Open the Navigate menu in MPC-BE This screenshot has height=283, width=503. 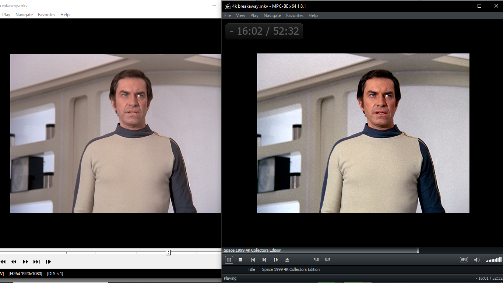(x=272, y=15)
